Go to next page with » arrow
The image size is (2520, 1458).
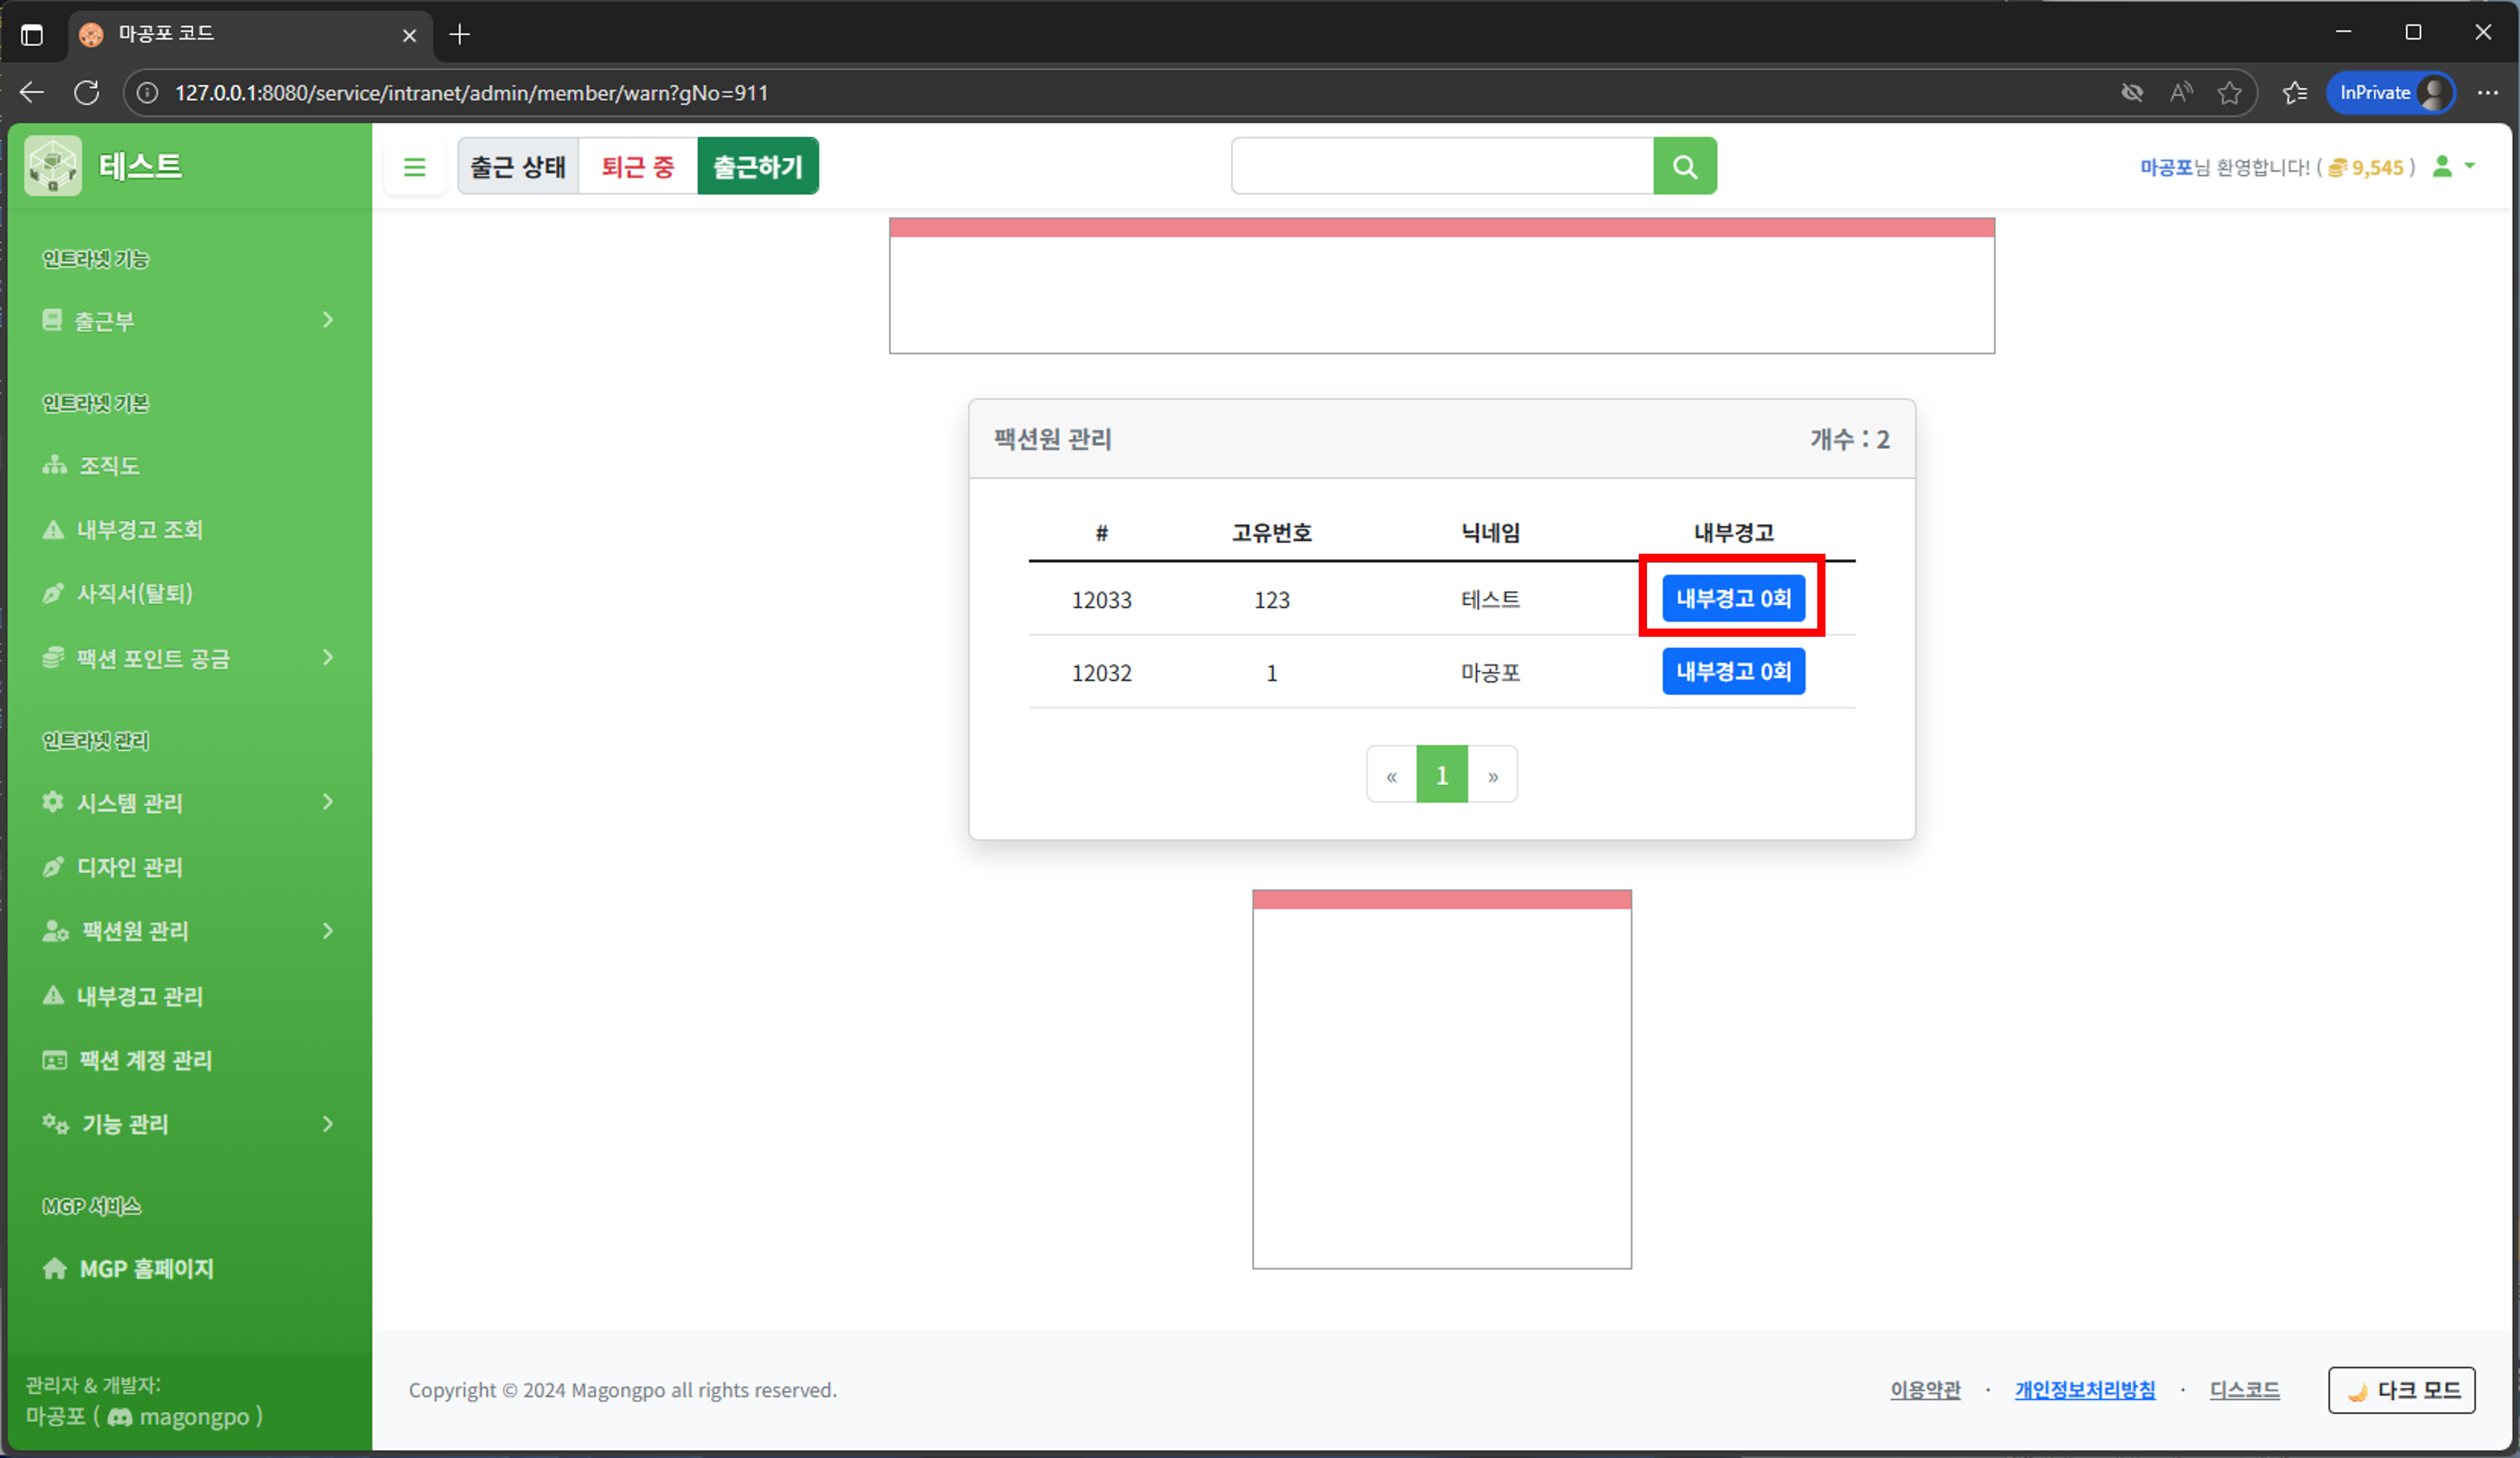1492,775
